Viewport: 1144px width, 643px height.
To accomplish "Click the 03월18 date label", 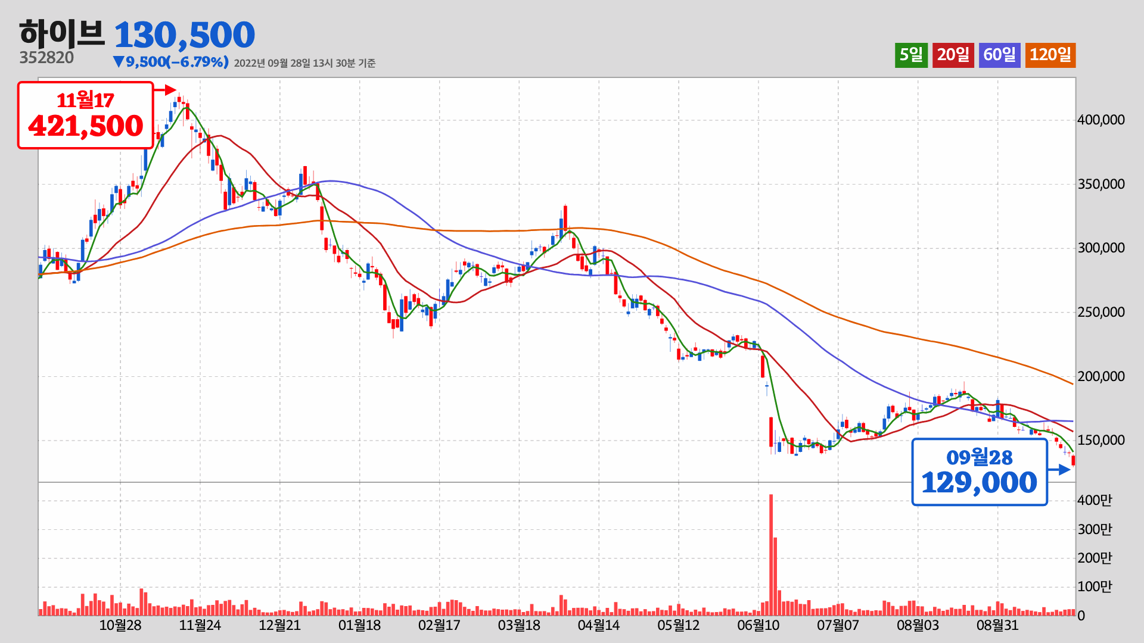I will tap(519, 626).
